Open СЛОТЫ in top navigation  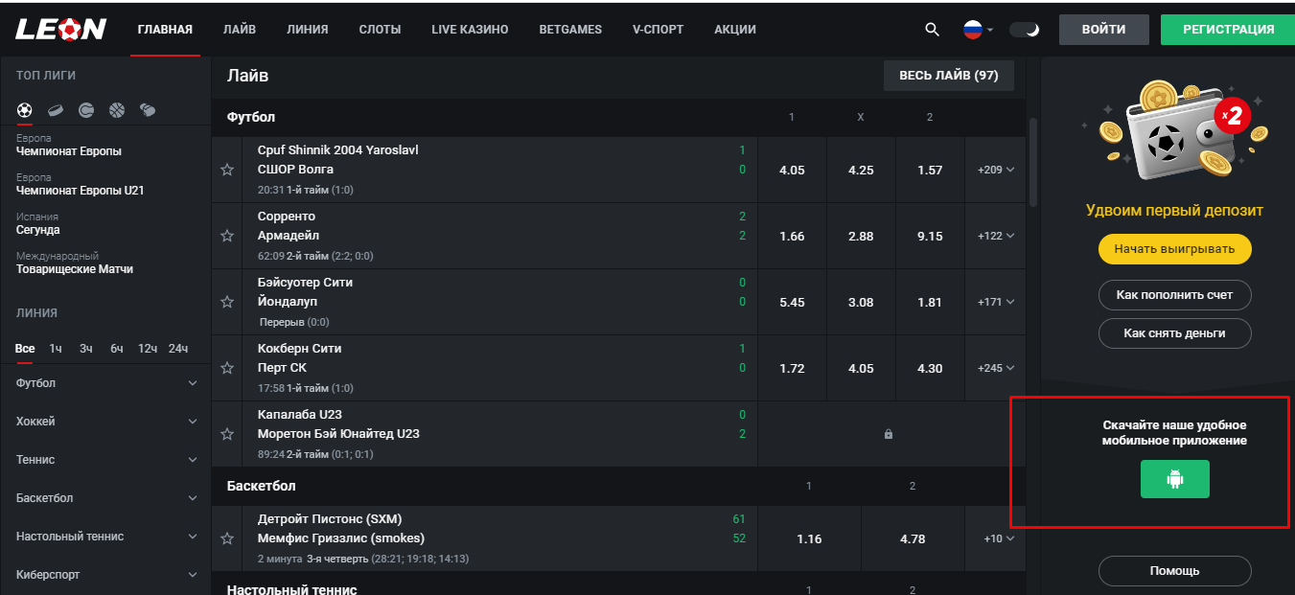coord(381,30)
